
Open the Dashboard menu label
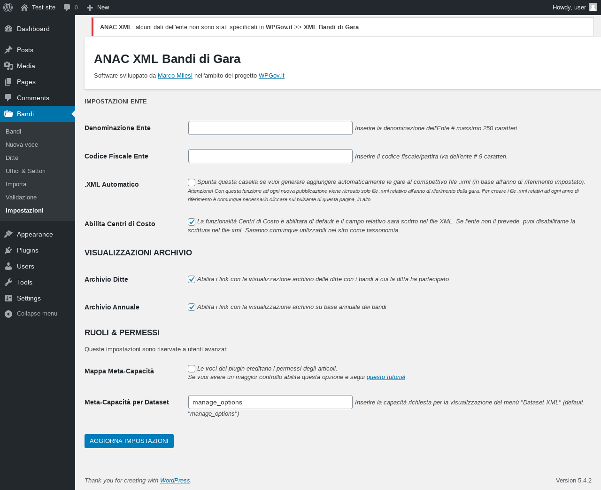tap(33, 29)
